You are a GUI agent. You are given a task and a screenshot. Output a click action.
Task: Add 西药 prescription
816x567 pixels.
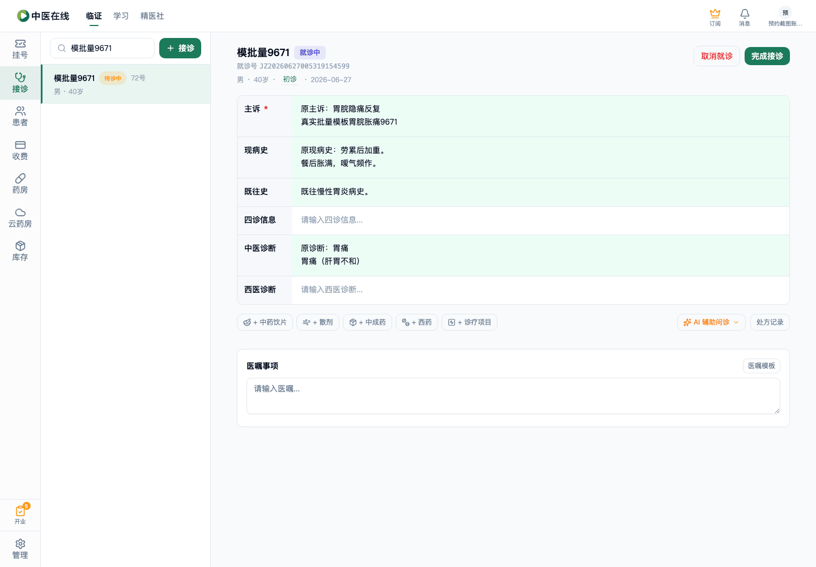[x=416, y=322]
